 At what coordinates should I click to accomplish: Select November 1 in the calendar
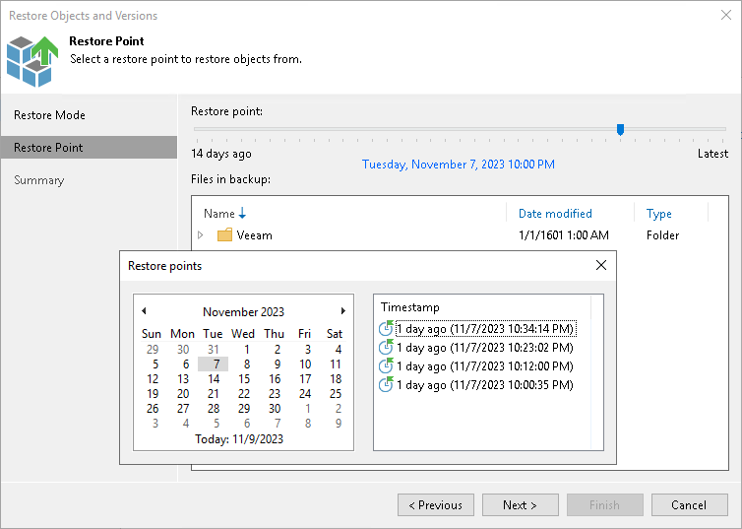(247, 350)
